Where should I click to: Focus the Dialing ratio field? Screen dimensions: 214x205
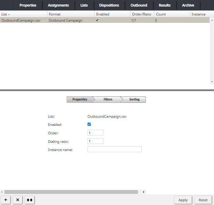click(x=95, y=141)
